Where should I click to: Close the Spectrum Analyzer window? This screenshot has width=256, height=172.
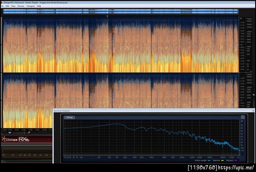[253, 111]
